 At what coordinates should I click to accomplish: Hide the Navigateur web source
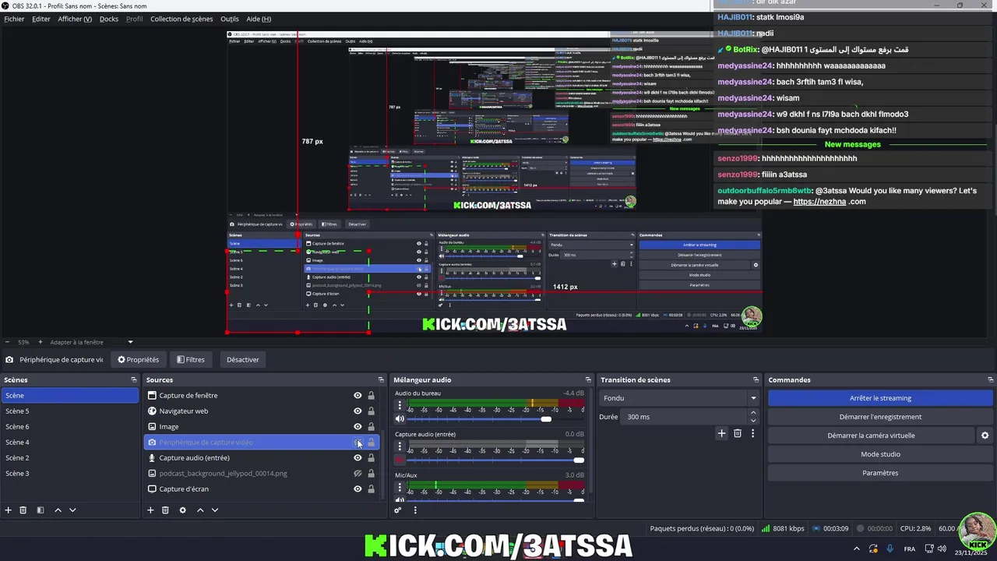(358, 411)
